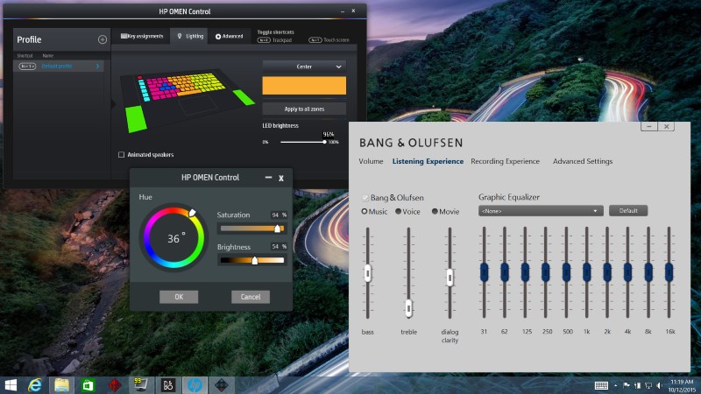
Task: Check battery status in the system tray
Action: 638,385
